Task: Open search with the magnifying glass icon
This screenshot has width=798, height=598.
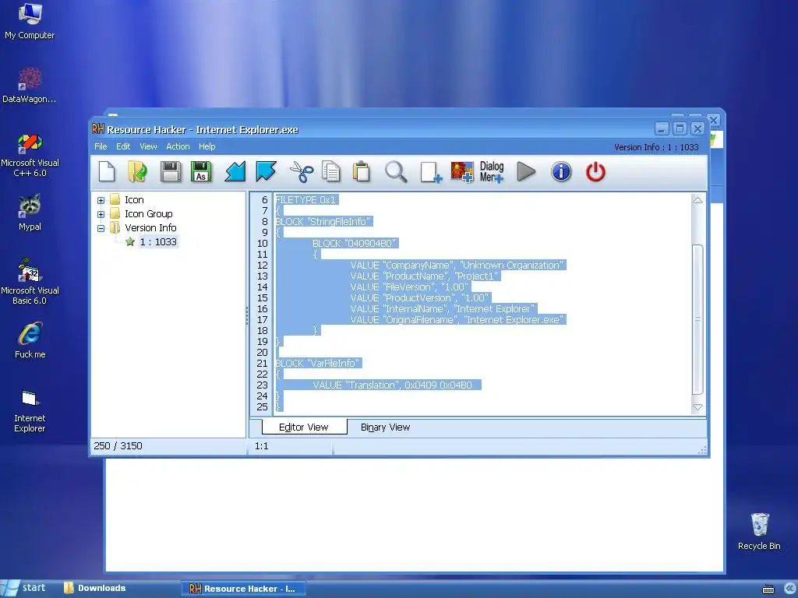Action: coord(396,171)
